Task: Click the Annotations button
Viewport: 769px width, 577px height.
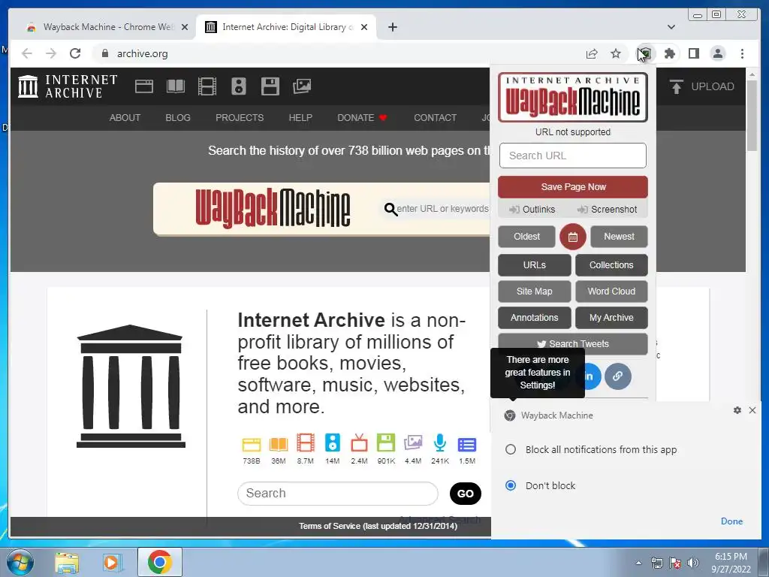Action: pyautogui.click(x=535, y=318)
